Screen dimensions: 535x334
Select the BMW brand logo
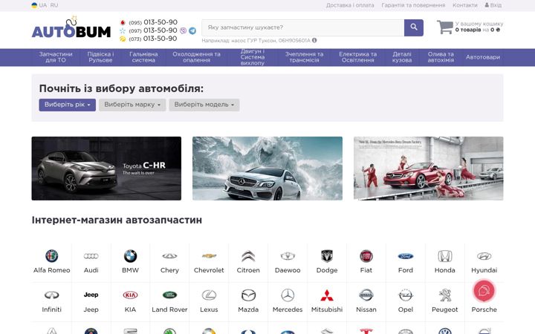click(130, 256)
